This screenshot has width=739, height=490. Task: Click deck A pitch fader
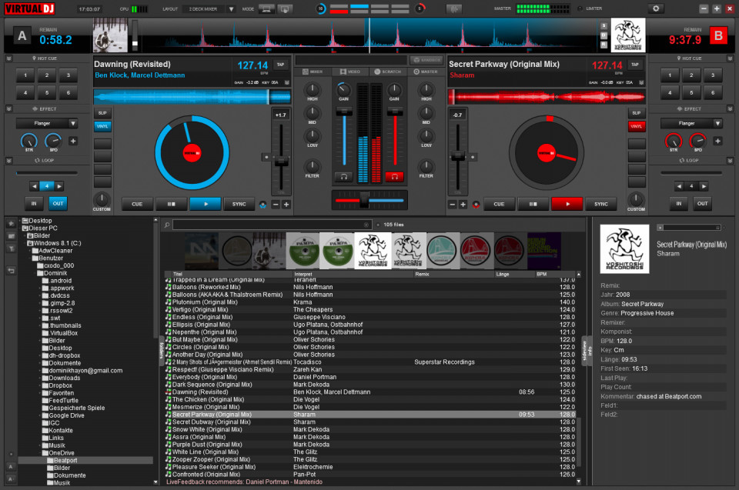pyautogui.click(x=282, y=162)
